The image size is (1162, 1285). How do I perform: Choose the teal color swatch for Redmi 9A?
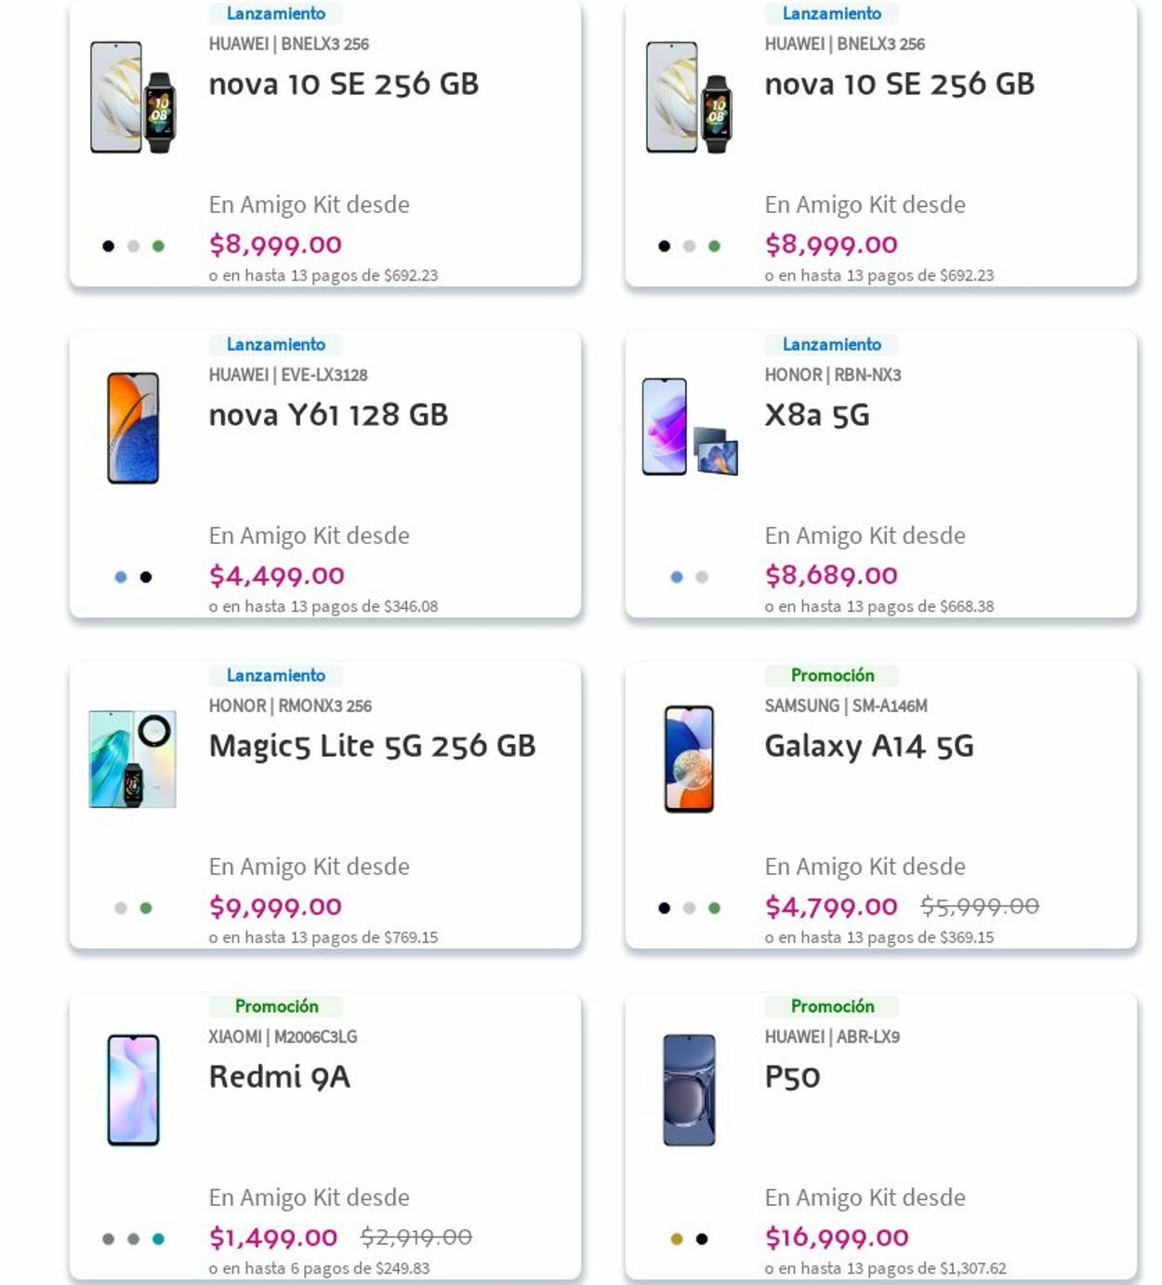(x=158, y=1238)
